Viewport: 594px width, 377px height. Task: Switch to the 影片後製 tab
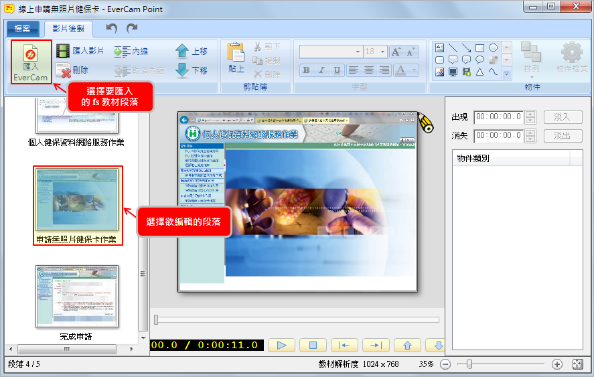tap(68, 29)
